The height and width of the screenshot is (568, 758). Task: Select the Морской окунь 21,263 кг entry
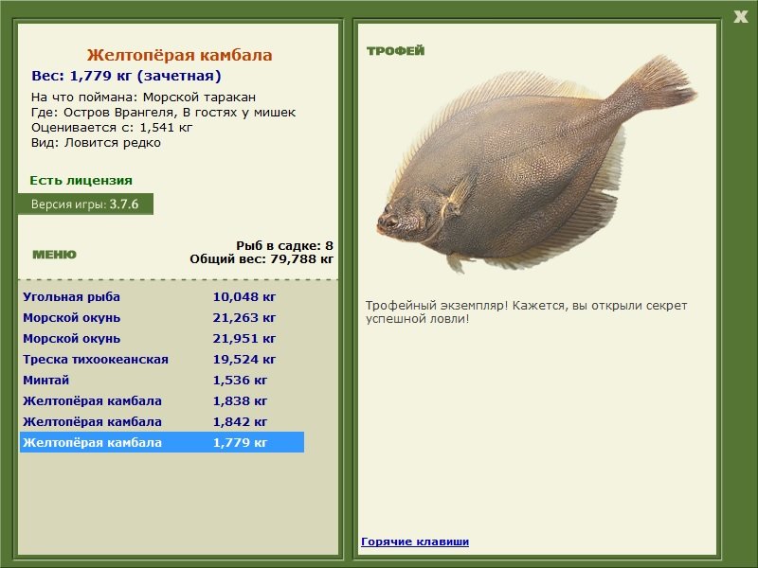[x=162, y=317]
